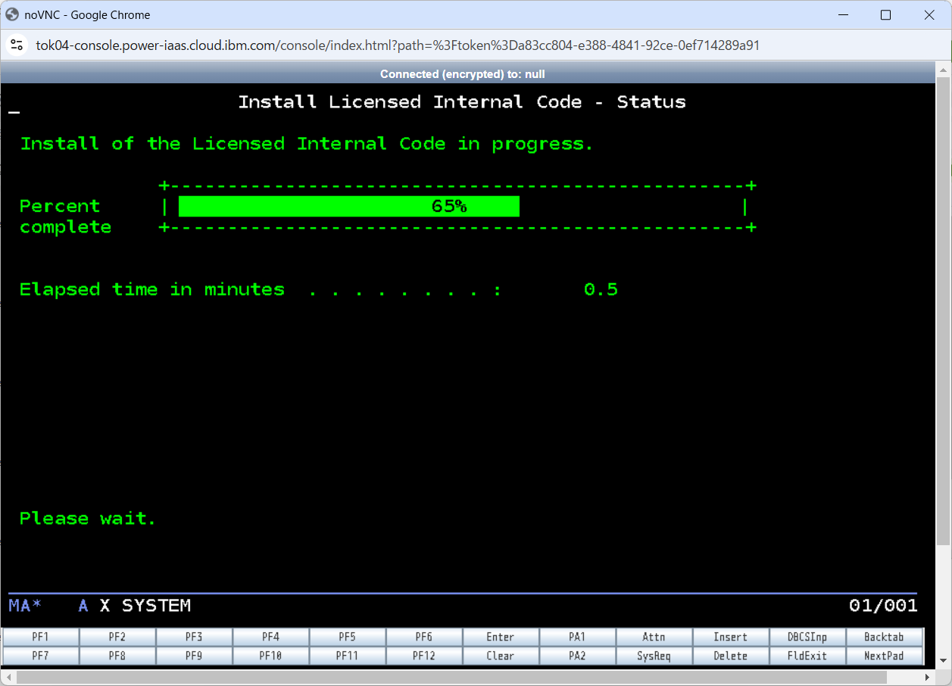Click the 'Install Licensed Internal Code - Status' title

(x=462, y=102)
